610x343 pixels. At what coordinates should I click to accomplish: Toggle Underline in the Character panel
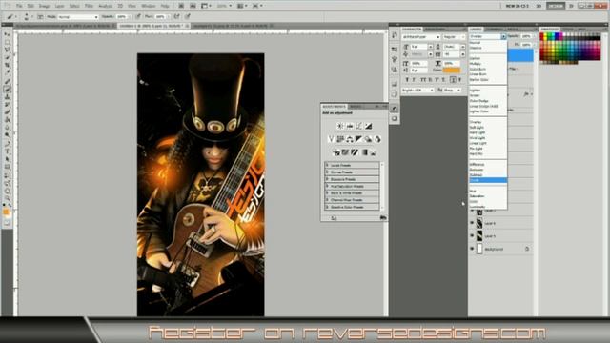453,80
